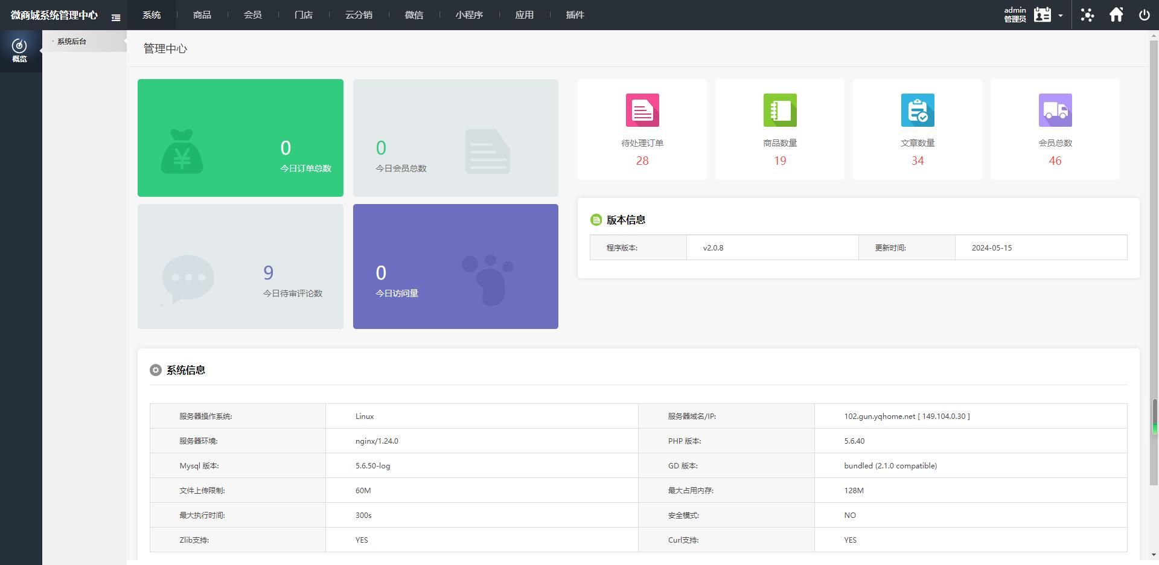The height and width of the screenshot is (565, 1159).
Task: Open the 应用 top menu
Action: pyautogui.click(x=525, y=15)
